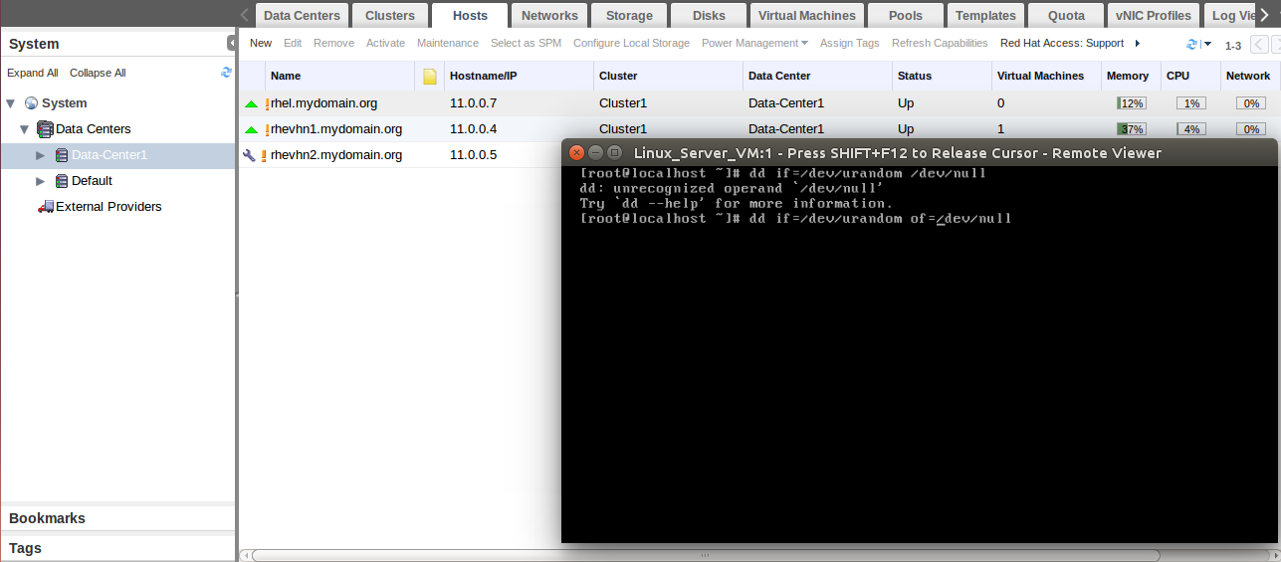Open the Data Centers tab
Viewport: 1281px width, 562px height.
(x=302, y=15)
